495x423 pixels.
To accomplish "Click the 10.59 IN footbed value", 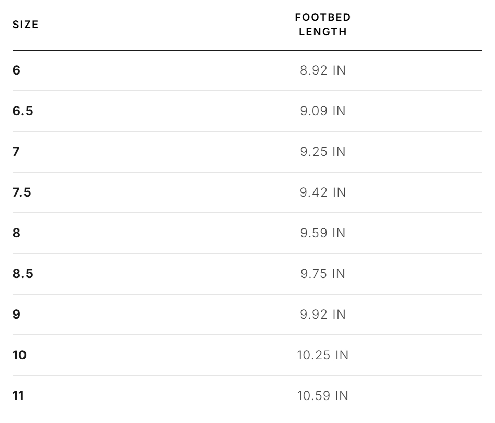I will click(x=323, y=396).
